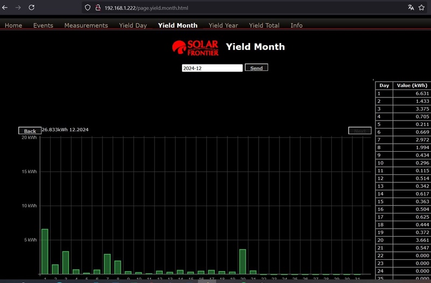
Task: Click day number 22 in table
Action: [x=380, y=256]
